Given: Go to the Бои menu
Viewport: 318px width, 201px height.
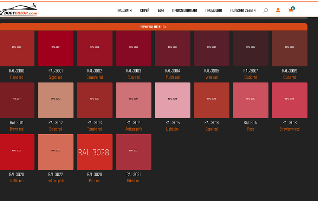Looking at the screenshot, I should point(161,11).
